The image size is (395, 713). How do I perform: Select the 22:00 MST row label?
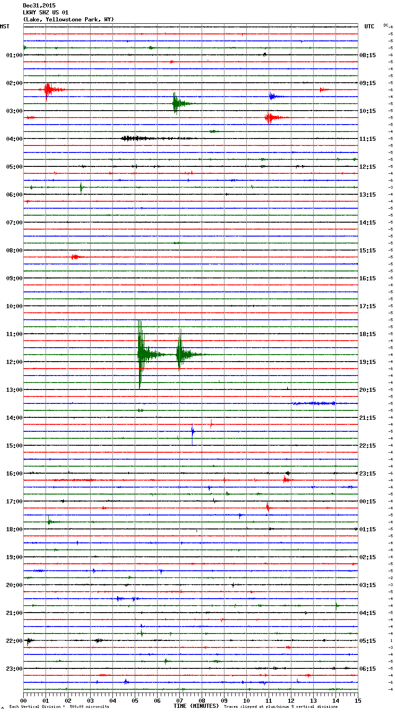14,641
